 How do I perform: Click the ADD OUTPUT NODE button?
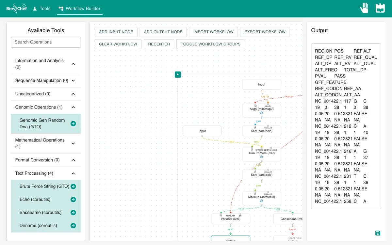pyautogui.click(x=163, y=32)
